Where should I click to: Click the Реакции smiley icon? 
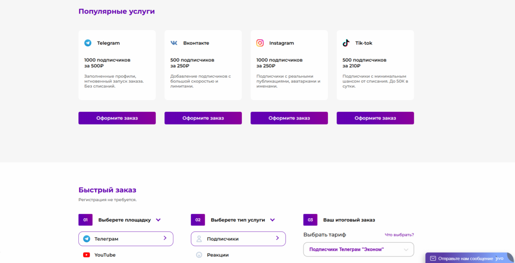[199, 255]
